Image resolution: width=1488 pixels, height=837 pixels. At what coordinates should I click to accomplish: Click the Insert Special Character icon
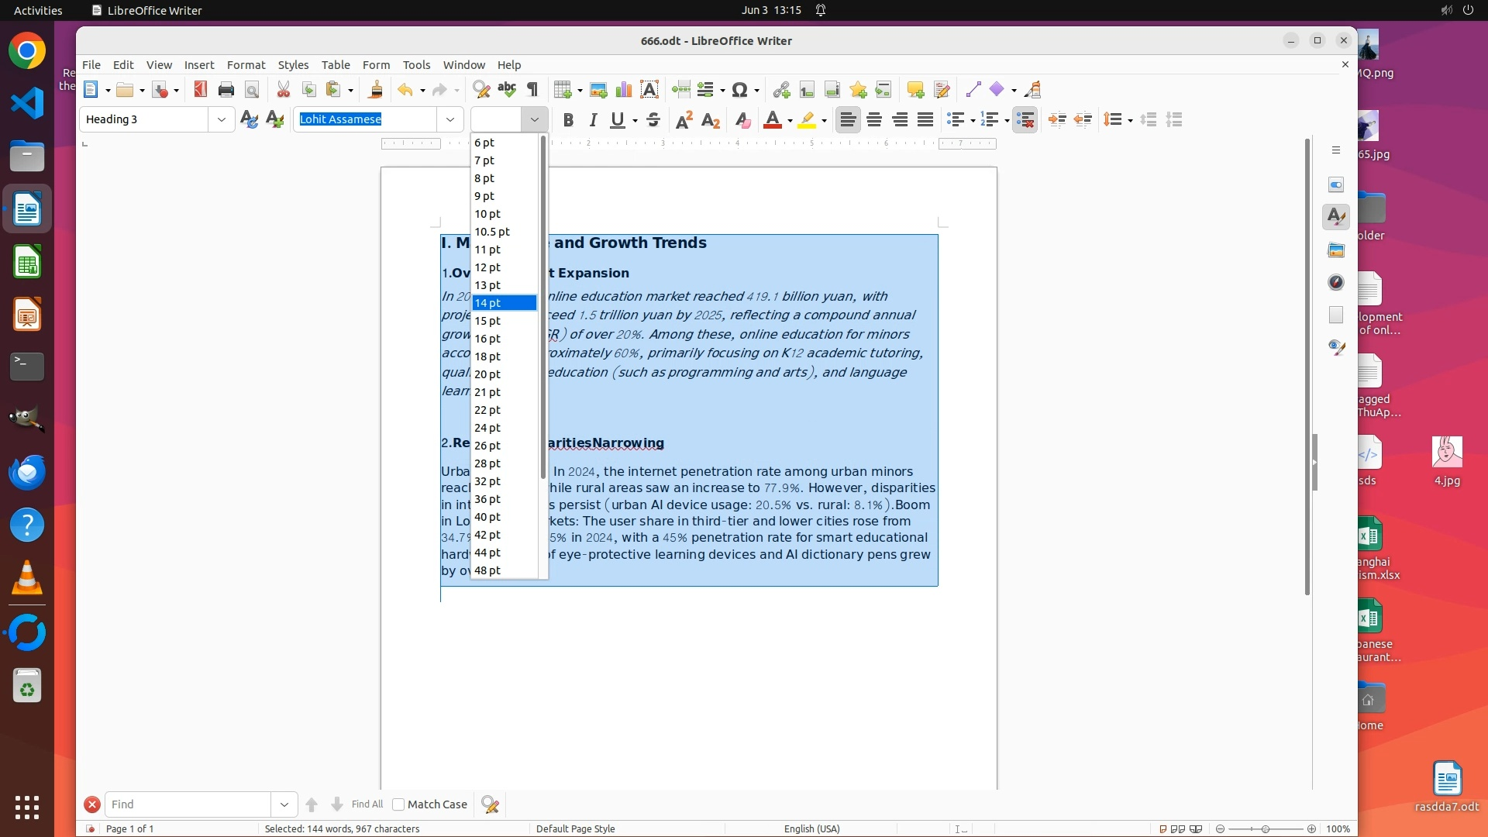click(739, 90)
